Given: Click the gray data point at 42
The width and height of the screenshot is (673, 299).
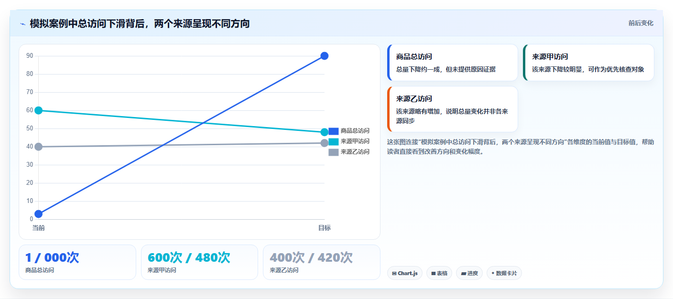Looking at the screenshot, I should [324, 143].
